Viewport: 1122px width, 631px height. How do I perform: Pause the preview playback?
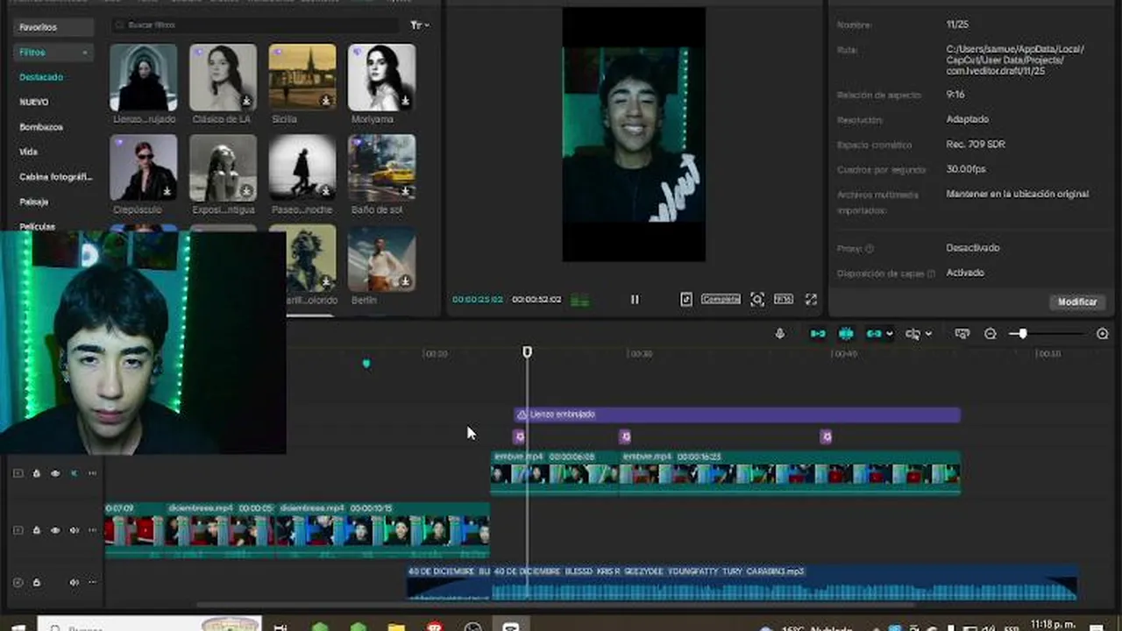(635, 300)
